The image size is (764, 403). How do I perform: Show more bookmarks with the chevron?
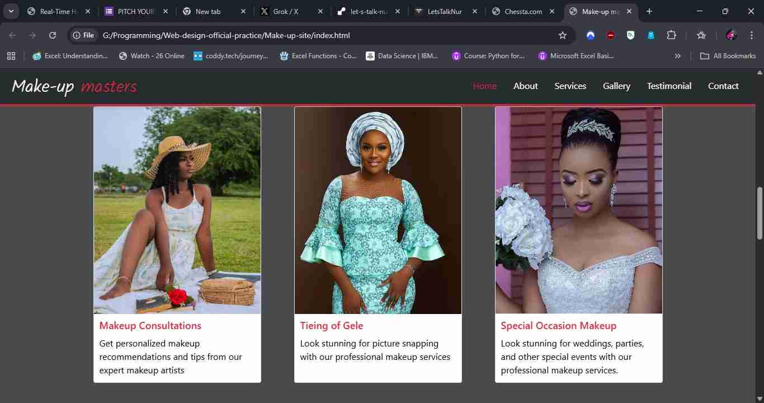coord(678,56)
